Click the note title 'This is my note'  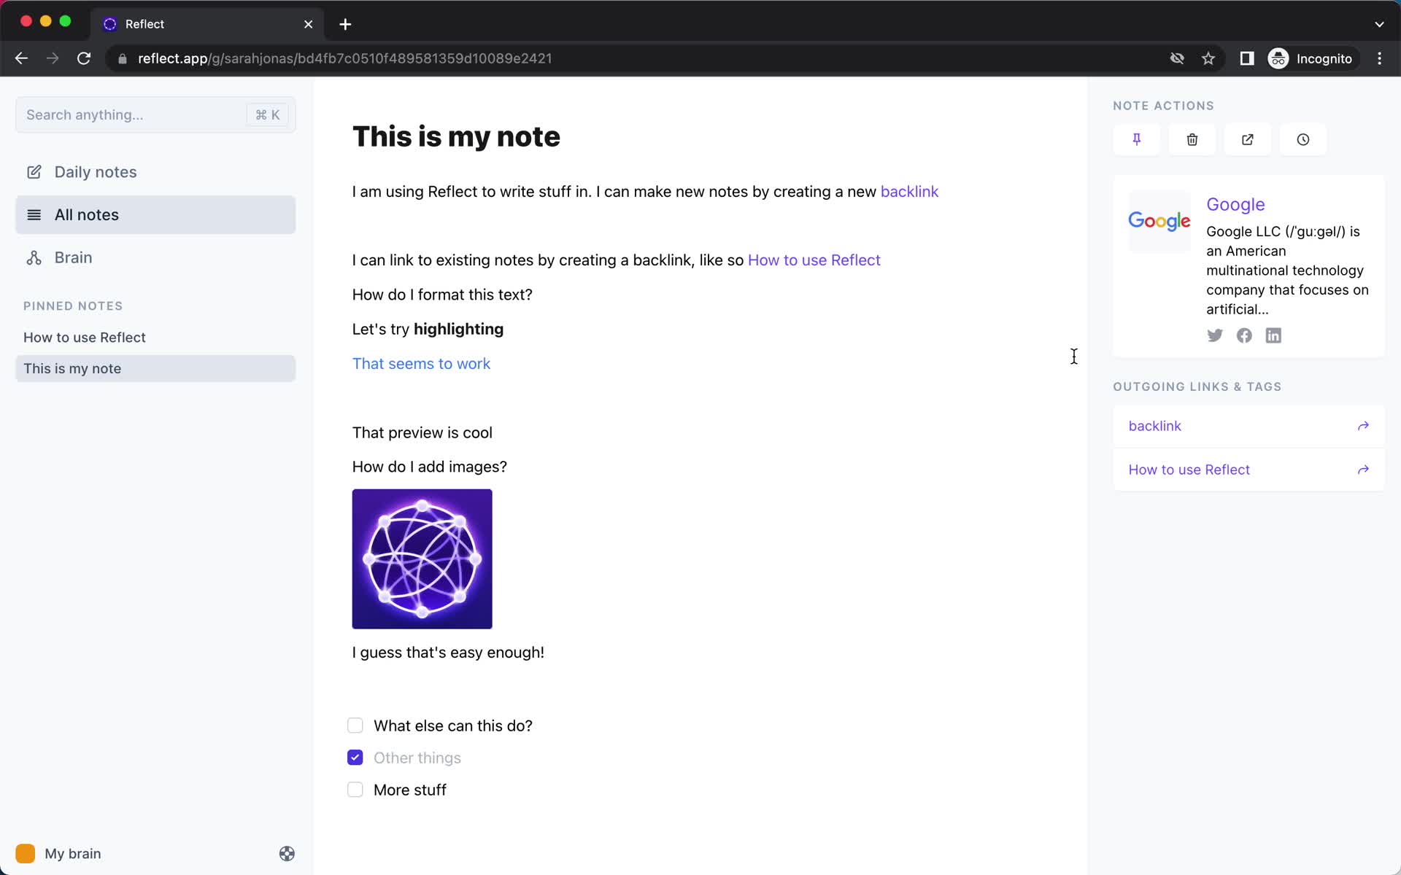[x=456, y=136]
